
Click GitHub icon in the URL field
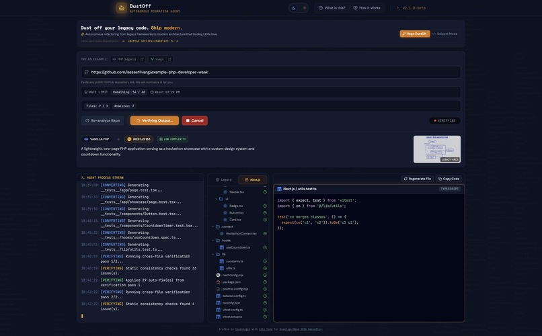(87, 72)
